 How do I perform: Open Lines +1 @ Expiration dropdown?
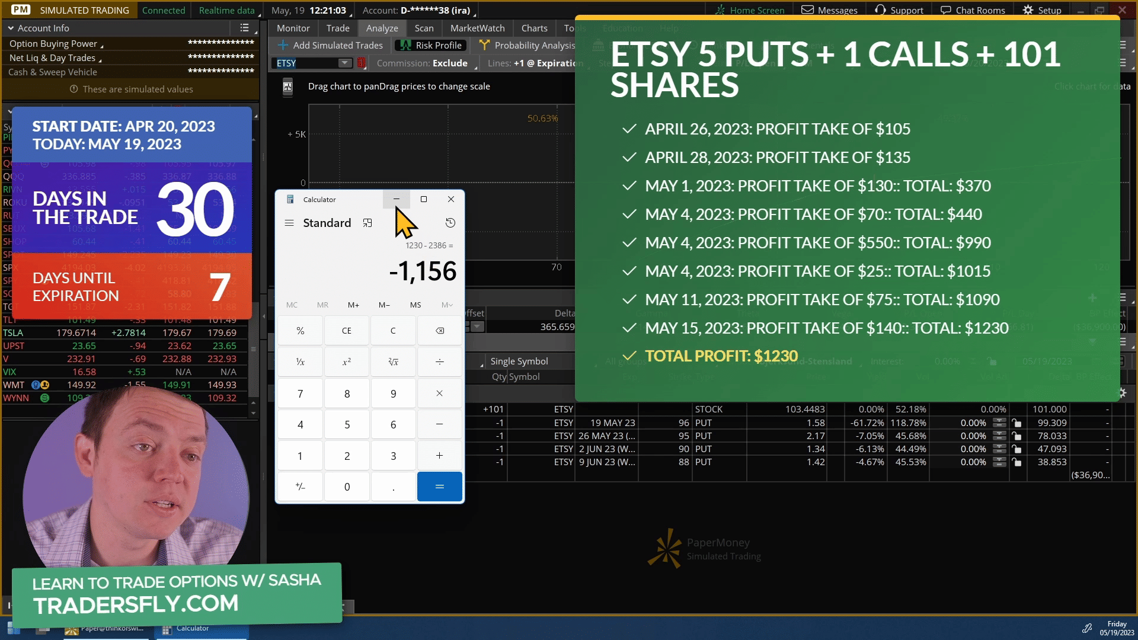point(535,63)
